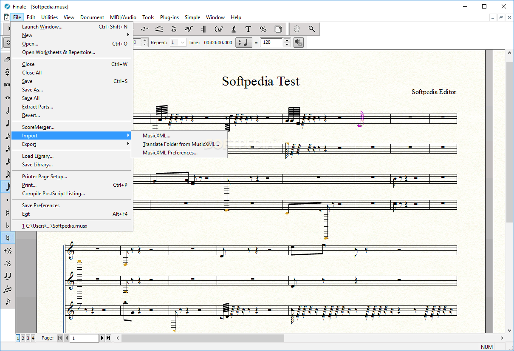Click Launch Window... in File menu
Viewport: 514px width, 351px height.
[x=72, y=27]
